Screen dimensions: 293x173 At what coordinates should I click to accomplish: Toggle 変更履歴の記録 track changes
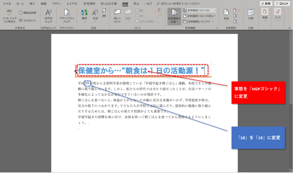[x=174, y=16]
